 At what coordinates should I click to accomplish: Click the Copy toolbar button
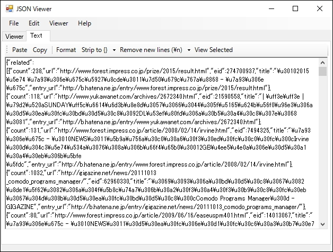click(x=40, y=50)
